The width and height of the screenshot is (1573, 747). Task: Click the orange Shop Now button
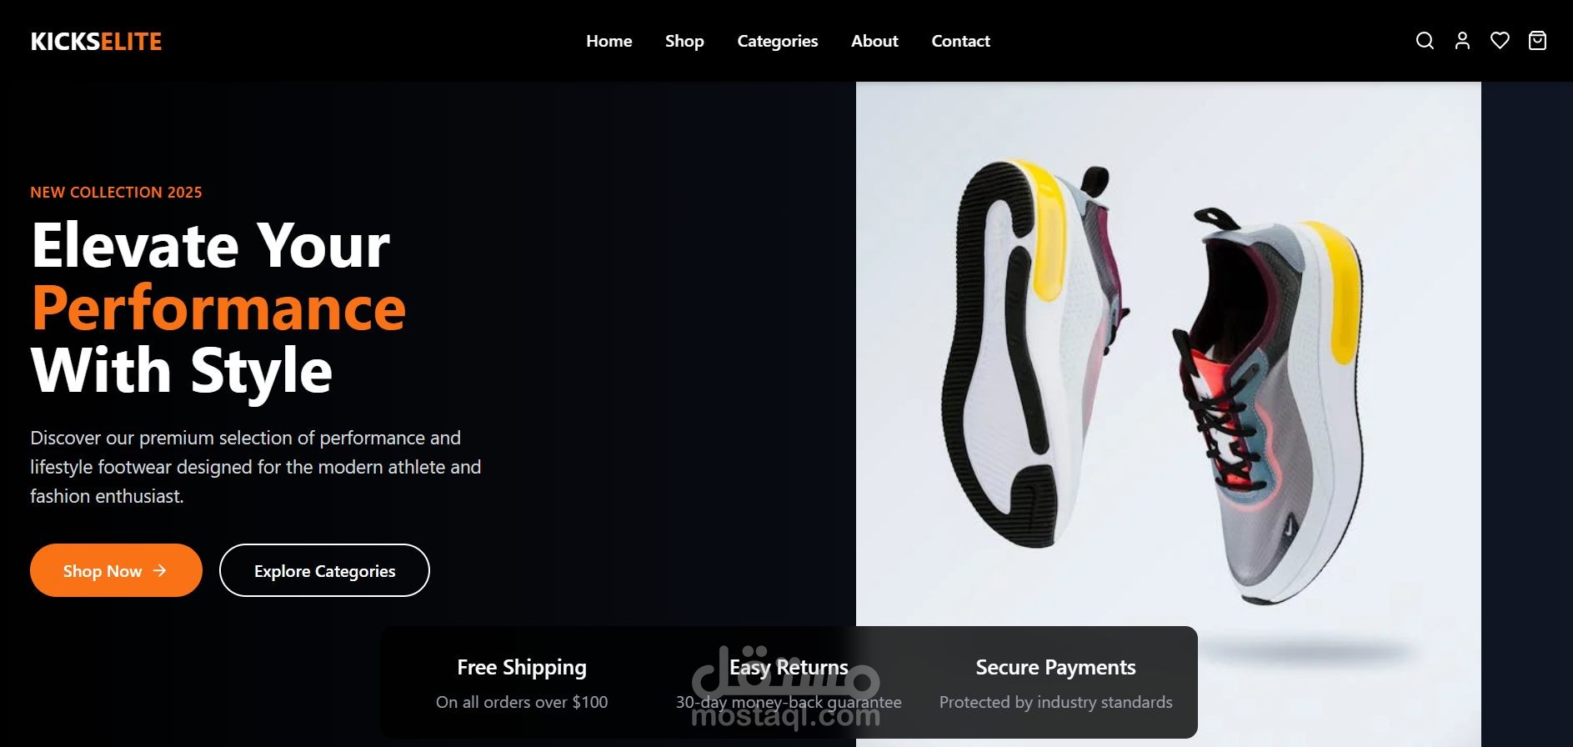pos(116,570)
